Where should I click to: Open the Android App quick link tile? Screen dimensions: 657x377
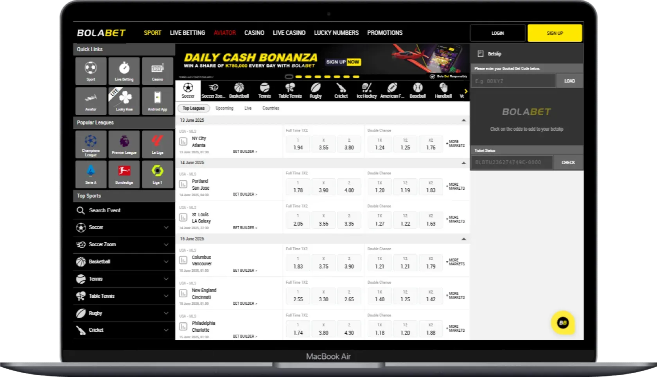157,101
